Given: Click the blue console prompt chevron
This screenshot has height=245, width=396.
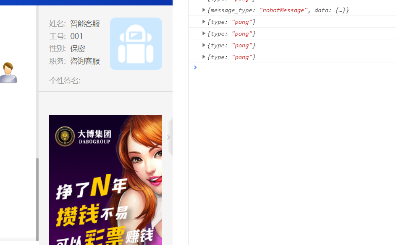Looking at the screenshot, I should [195, 67].
